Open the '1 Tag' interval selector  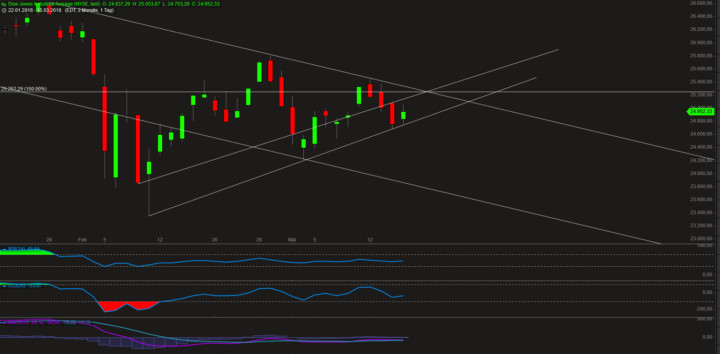point(106,10)
